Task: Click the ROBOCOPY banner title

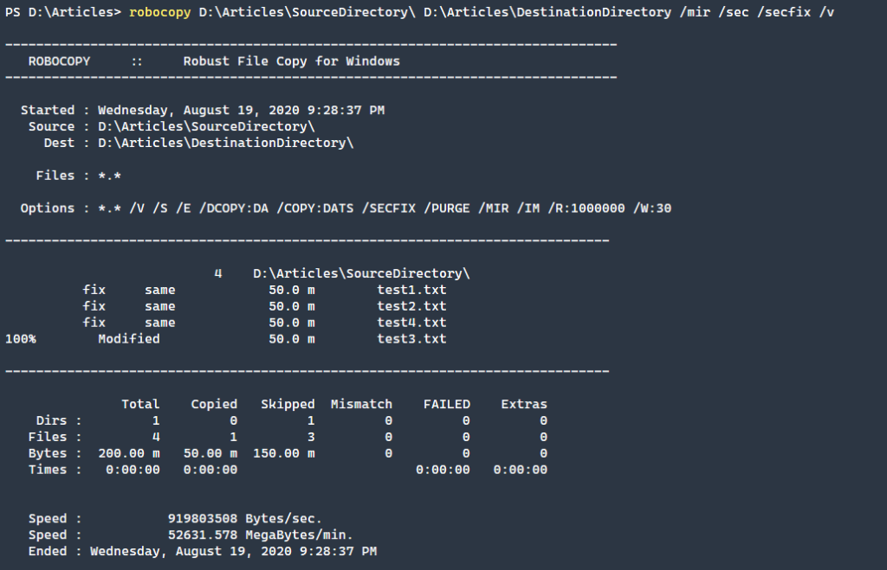Action: [59, 61]
